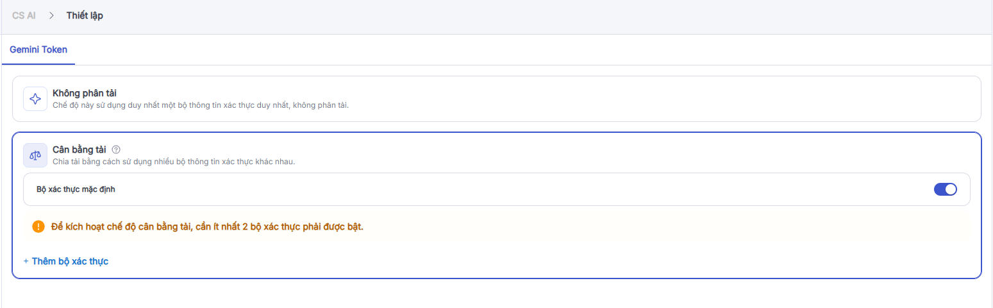The image size is (993, 308).
Task: Click the Không phân tải description text
Action: [200, 105]
